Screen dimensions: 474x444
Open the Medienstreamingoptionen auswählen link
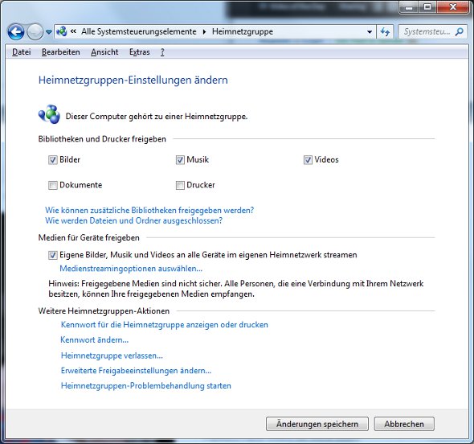click(131, 269)
